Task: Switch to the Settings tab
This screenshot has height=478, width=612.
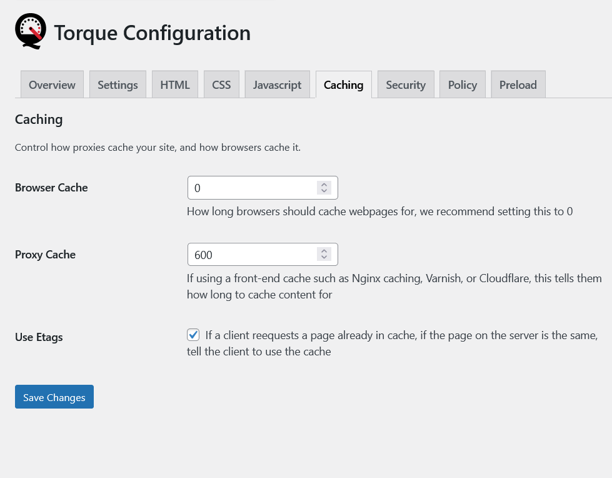Action: [x=118, y=85]
